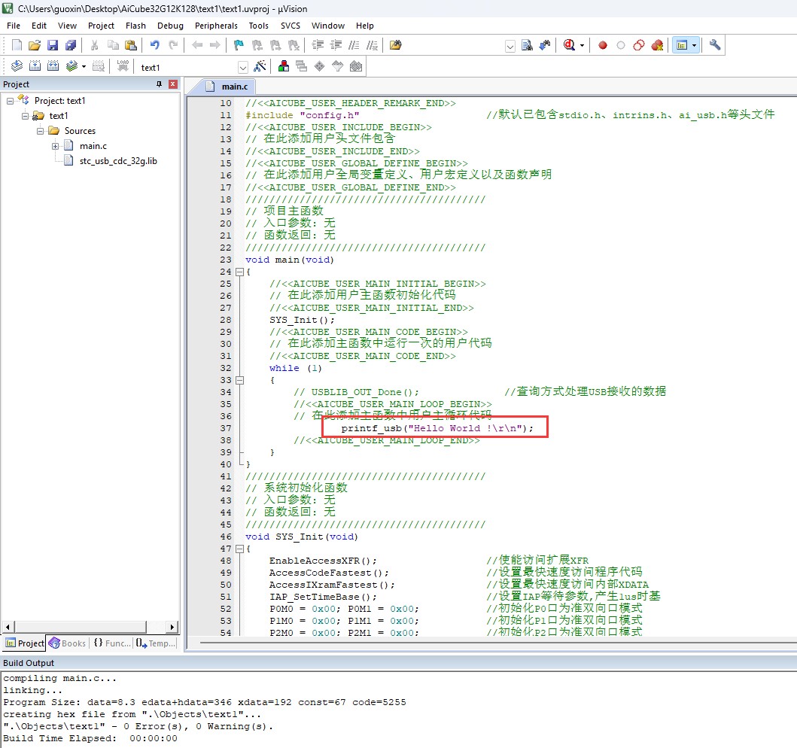Image resolution: width=797 pixels, height=748 pixels.
Task: Click the Undo arrow icon
Action: [x=155, y=45]
